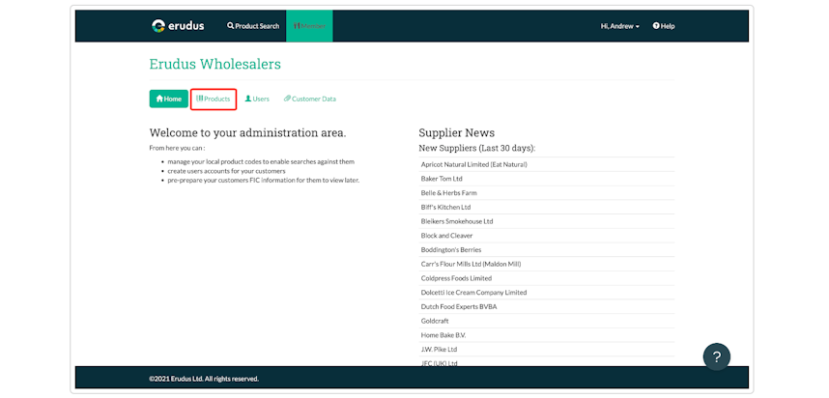The image size is (829, 398).
Task: Select the Member tab in the navigation bar
Action: tap(309, 26)
